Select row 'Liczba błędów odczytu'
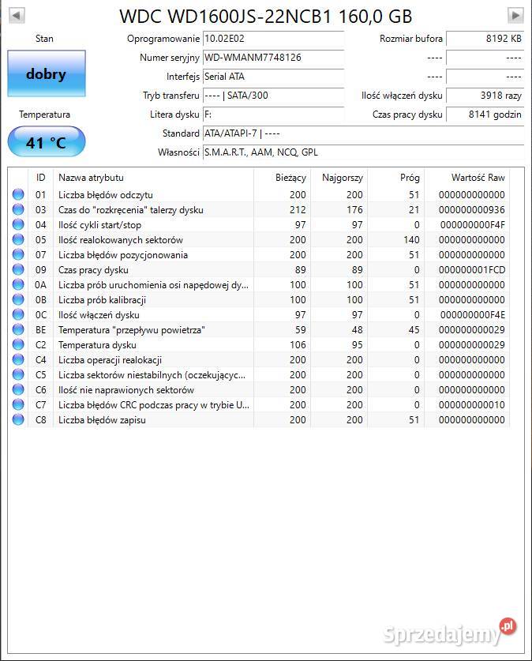 click(259, 194)
